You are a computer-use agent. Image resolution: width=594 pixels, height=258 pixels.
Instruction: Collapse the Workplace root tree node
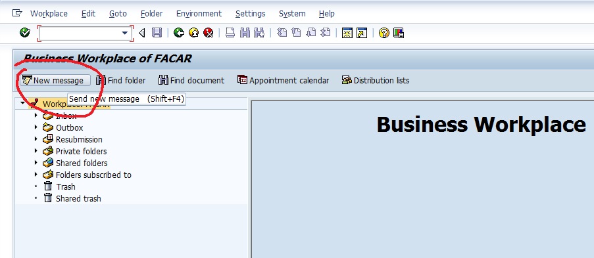[x=23, y=103]
